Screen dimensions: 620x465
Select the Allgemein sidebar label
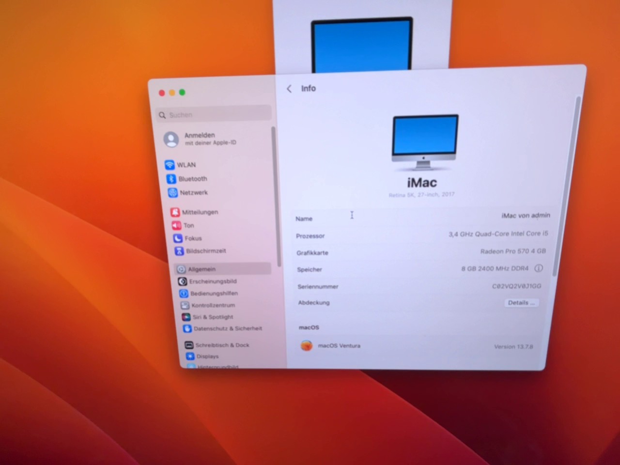pos(202,269)
